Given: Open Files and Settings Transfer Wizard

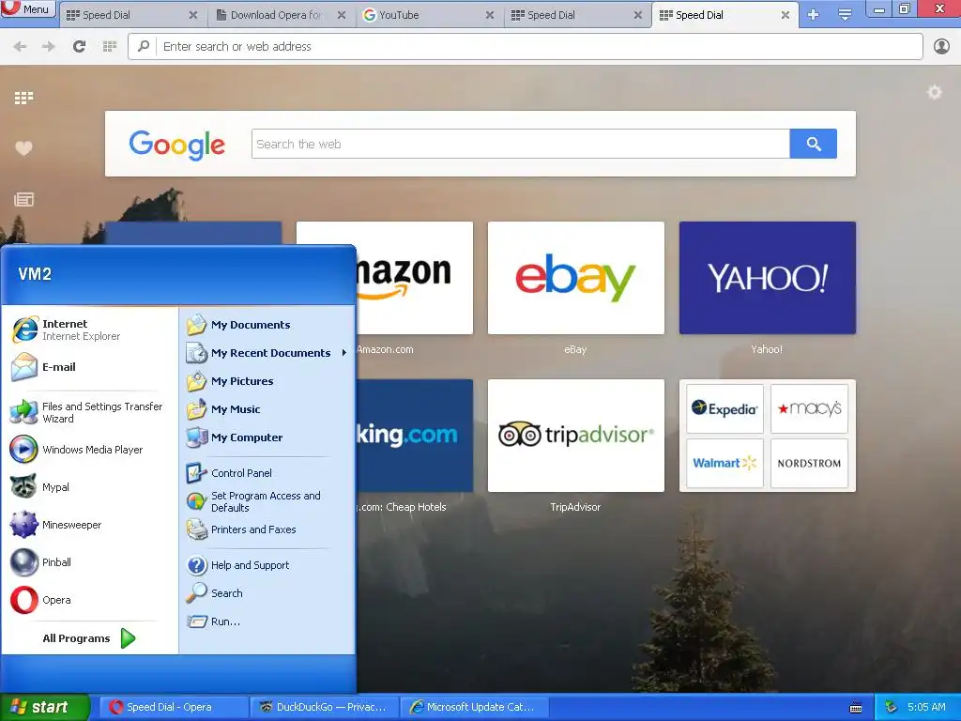Looking at the screenshot, I should click(x=89, y=413).
